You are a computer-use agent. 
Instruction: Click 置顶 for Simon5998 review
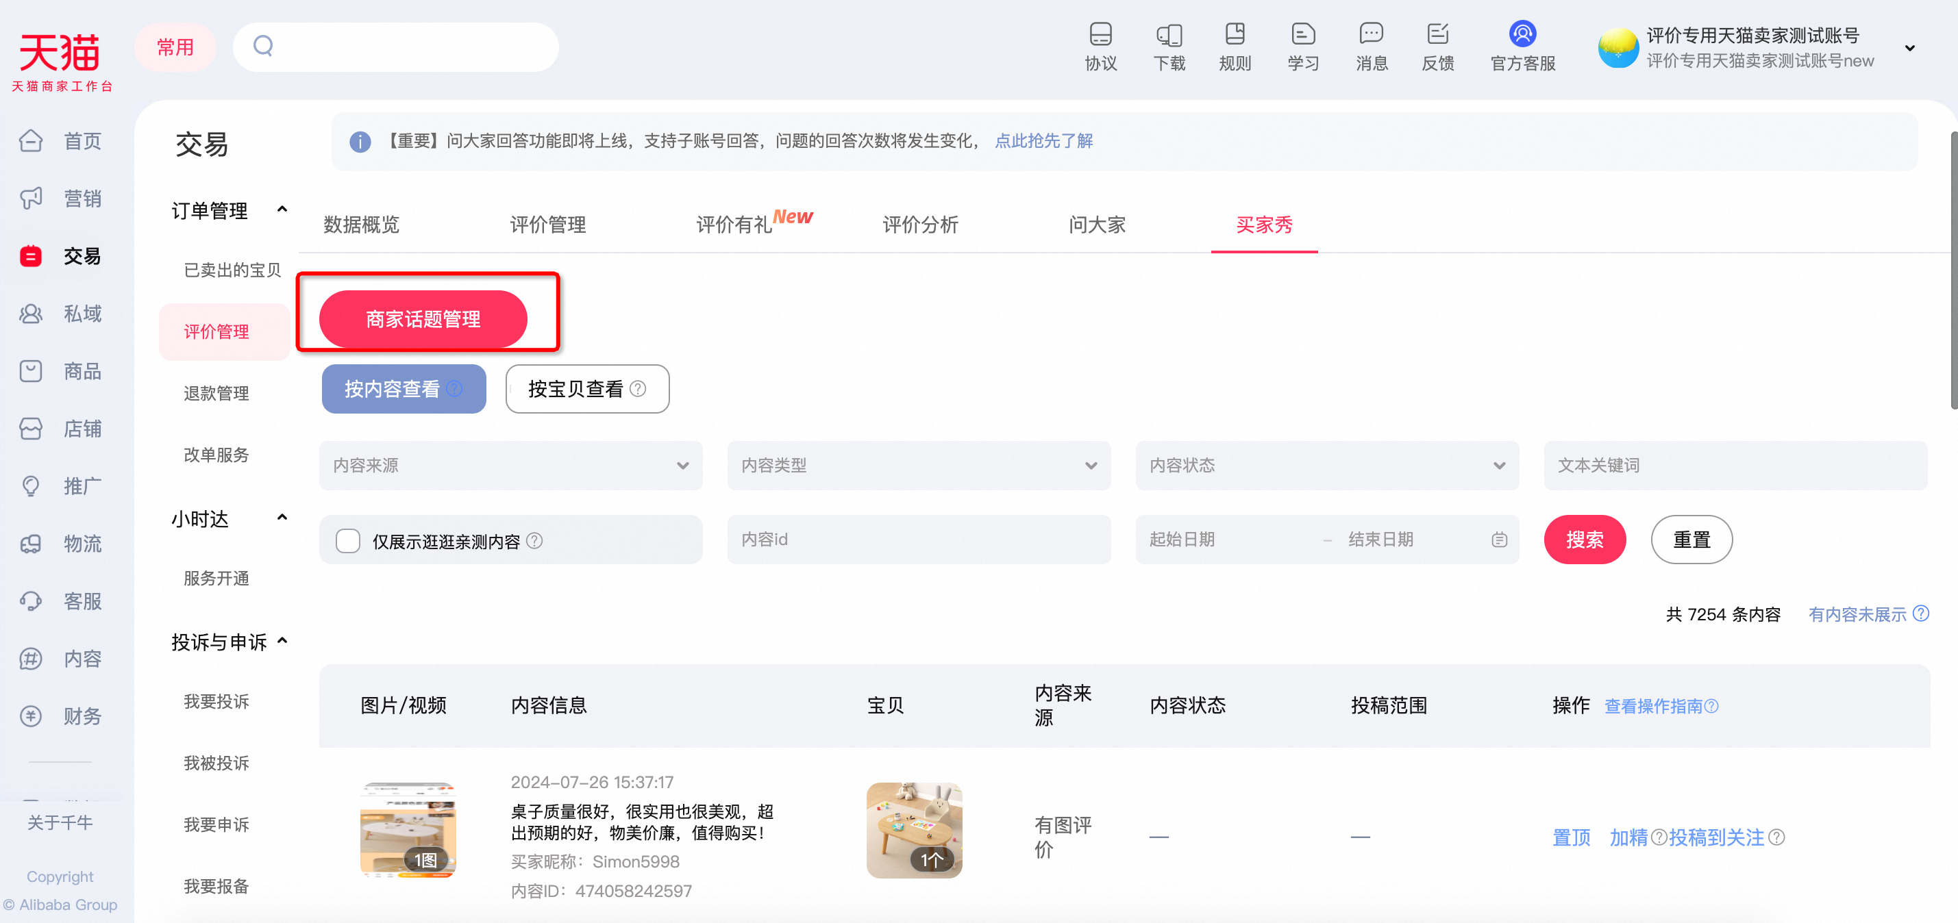(1571, 837)
